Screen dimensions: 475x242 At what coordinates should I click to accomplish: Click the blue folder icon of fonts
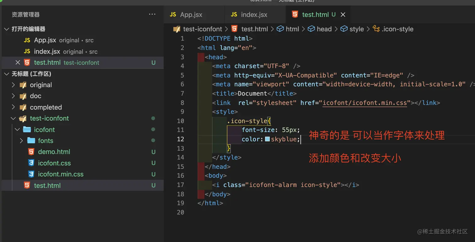pyautogui.click(x=31, y=140)
